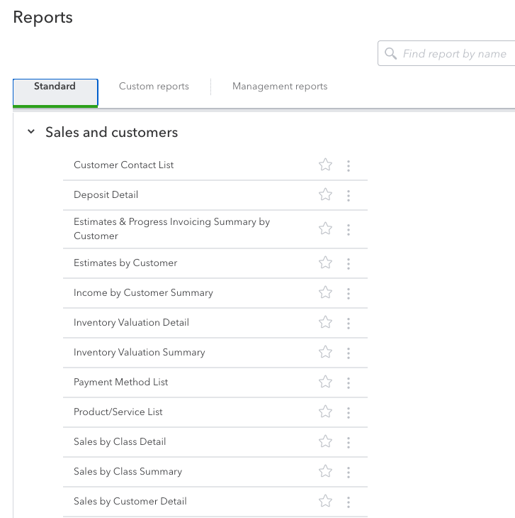Collapse the Sales and customers section

pos(31,131)
